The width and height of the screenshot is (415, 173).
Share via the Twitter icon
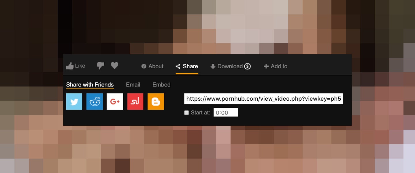pyautogui.click(x=74, y=101)
